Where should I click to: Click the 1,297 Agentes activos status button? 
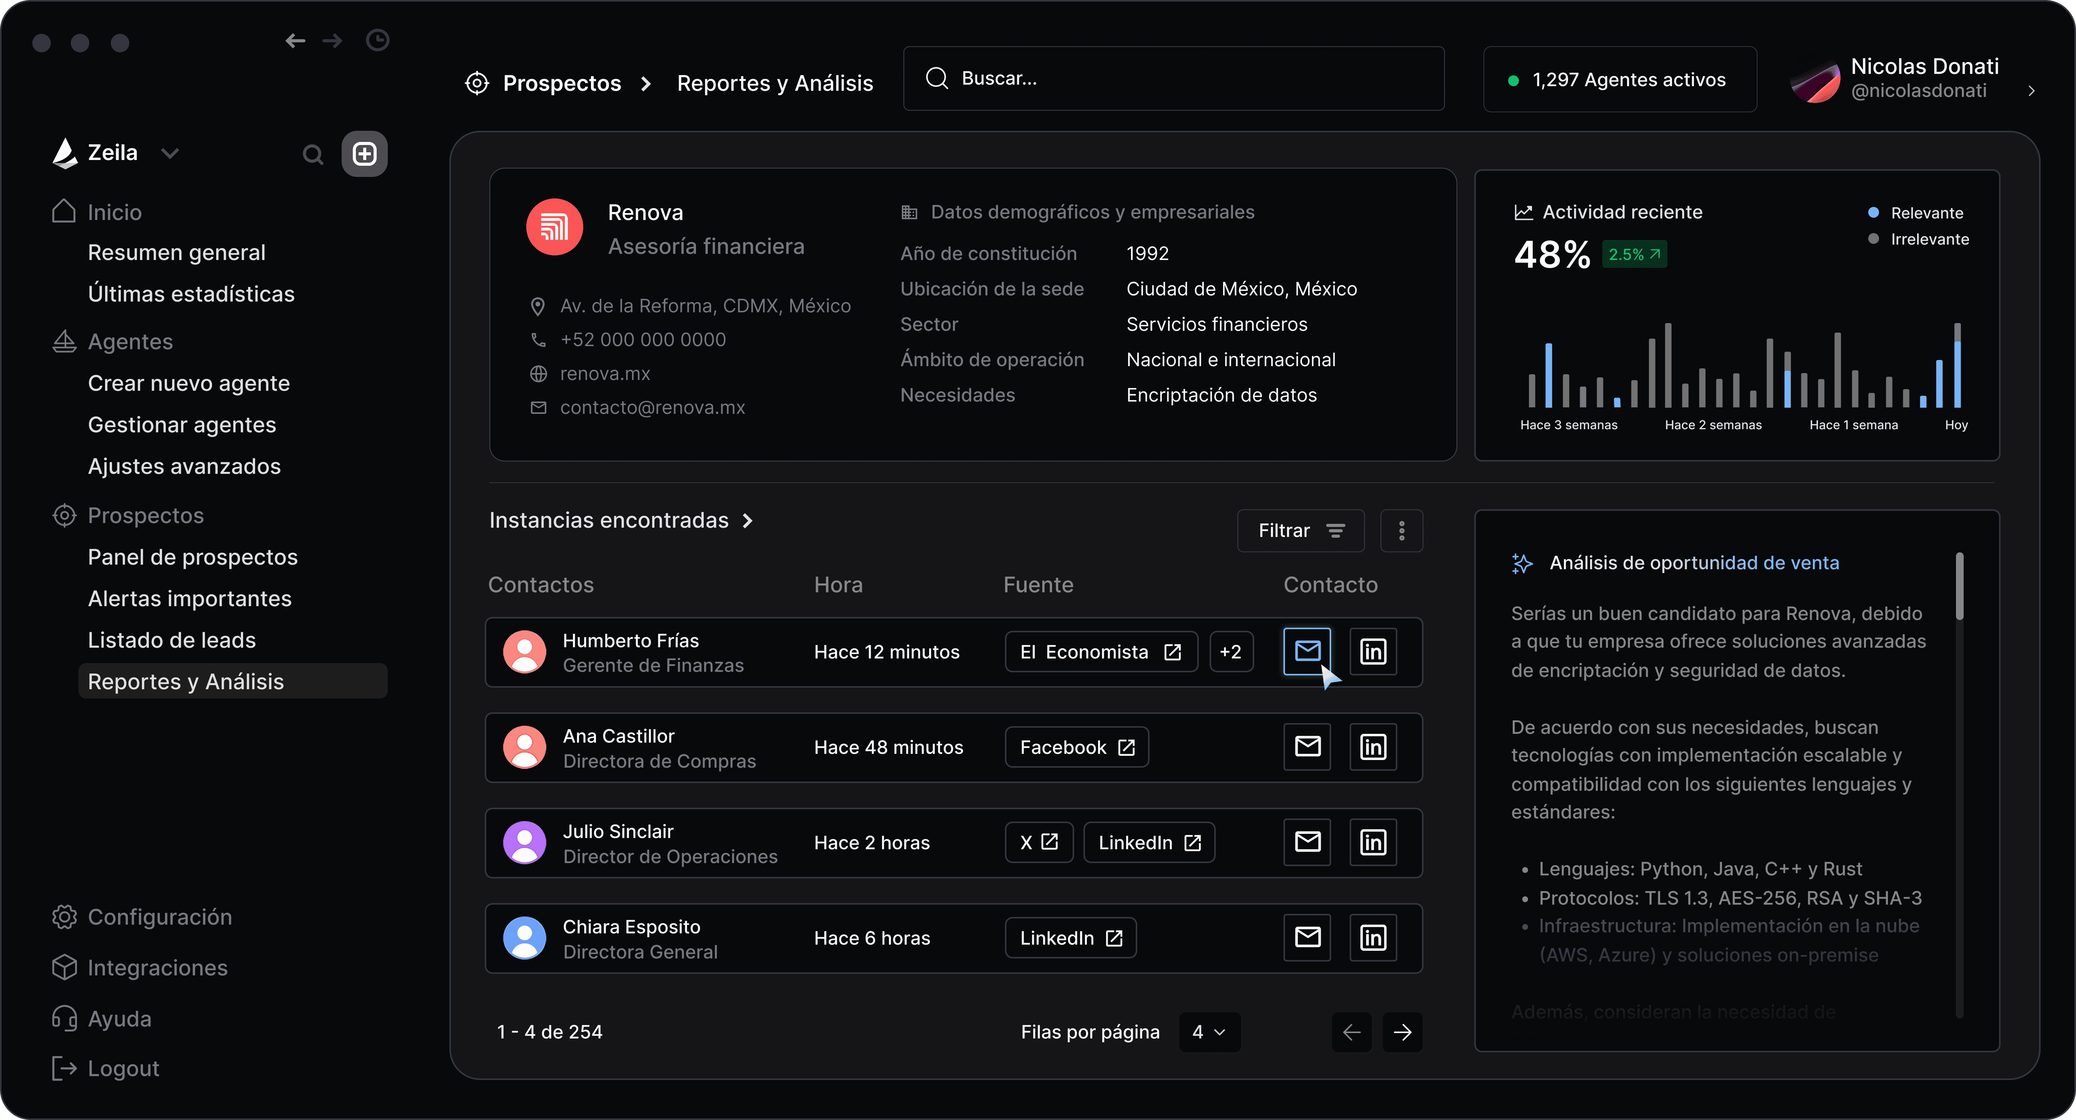pos(1620,80)
